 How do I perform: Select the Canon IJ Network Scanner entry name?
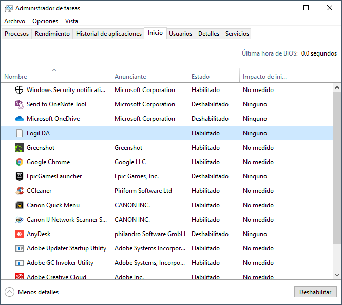point(67,220)
